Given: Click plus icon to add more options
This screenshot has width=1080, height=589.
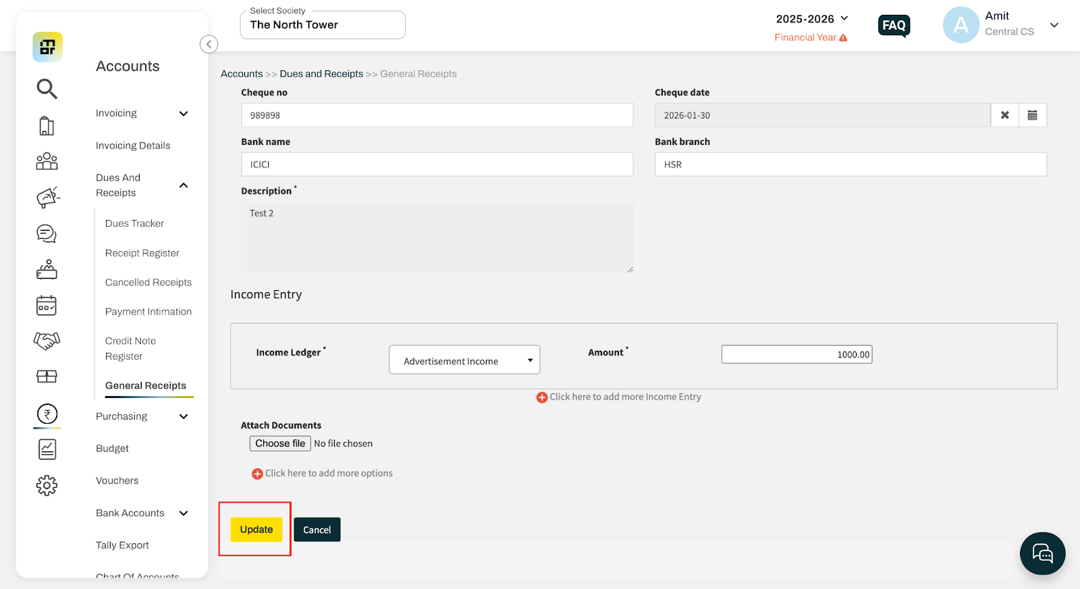Looking at the screenshot, I should [257, 474].
